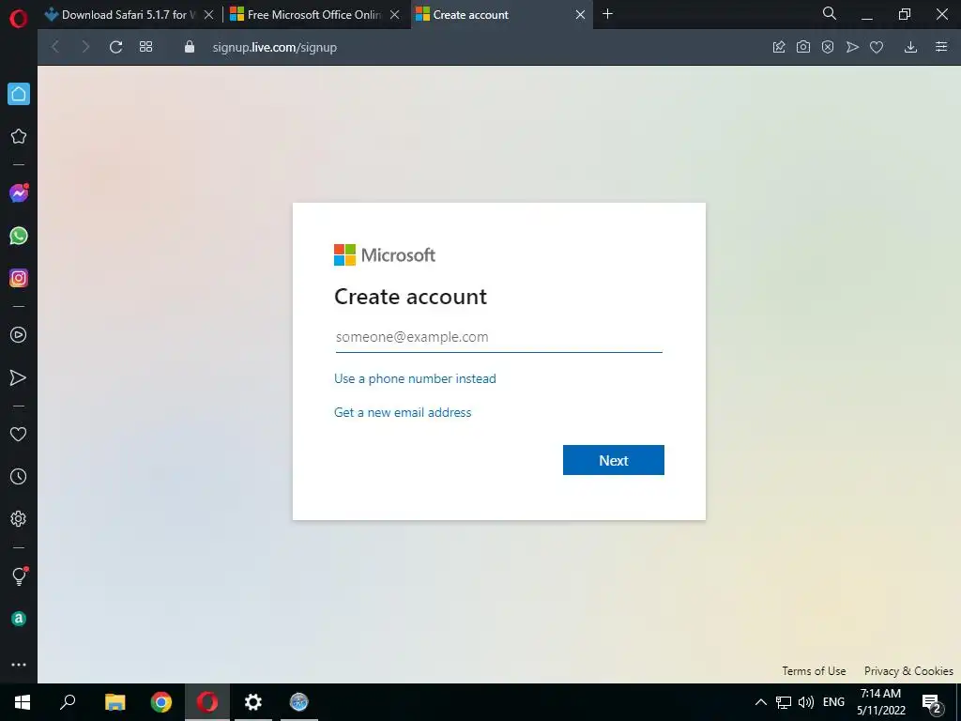Close the Download Safari tab
Screen dimensions: 961x721
209,15
